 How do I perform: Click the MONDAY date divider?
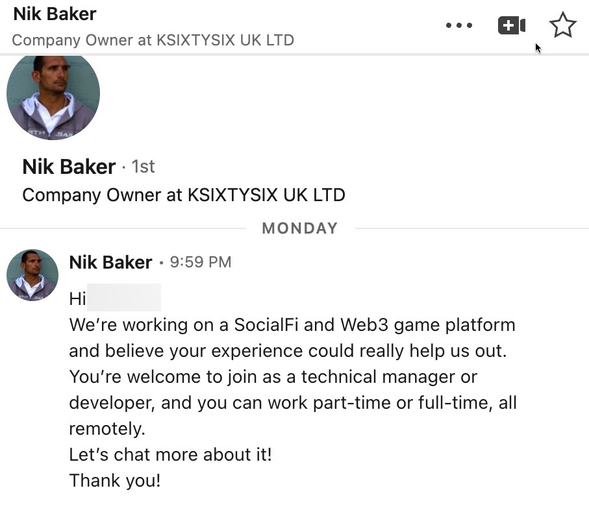pyautogui.click(x=299, y=228)
